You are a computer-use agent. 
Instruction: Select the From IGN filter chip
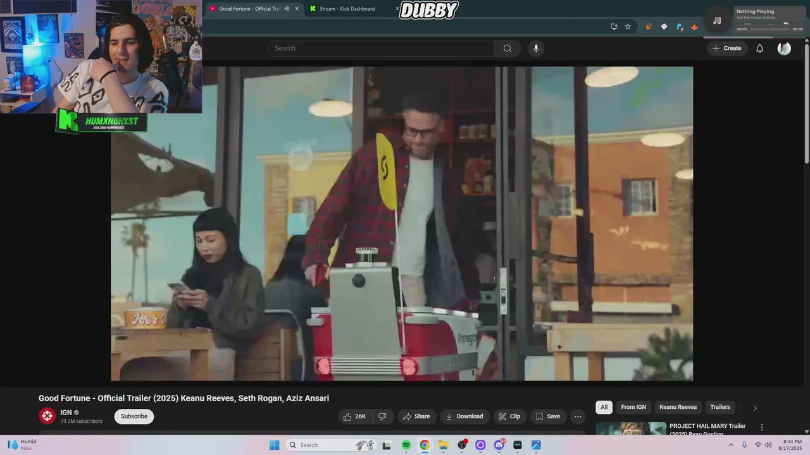pos(633,407)
